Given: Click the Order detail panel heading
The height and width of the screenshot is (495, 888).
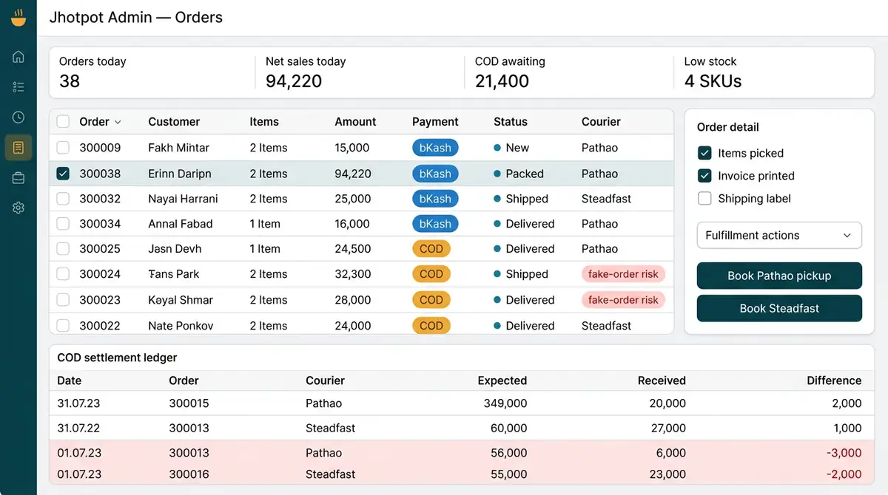Looking at the screenshot, I should pos(728,127).
